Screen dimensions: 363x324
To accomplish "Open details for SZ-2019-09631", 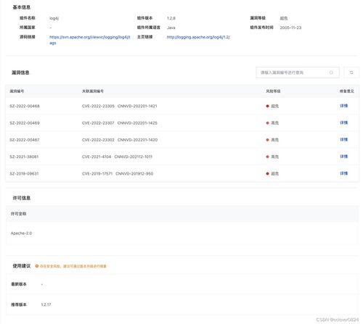I will pyautogui.click(x=343, y=173).
